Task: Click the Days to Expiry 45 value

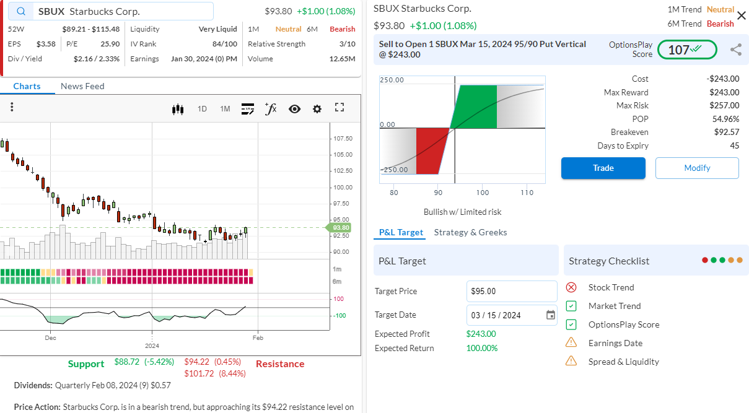Action: pos(735,146)
